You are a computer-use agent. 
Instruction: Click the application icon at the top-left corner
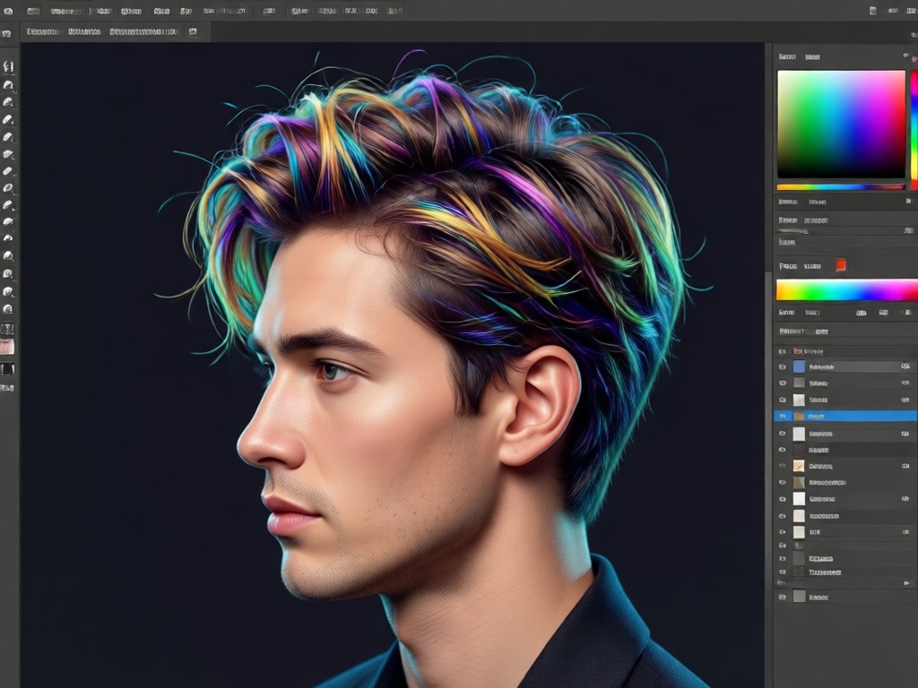coord(7,11)
